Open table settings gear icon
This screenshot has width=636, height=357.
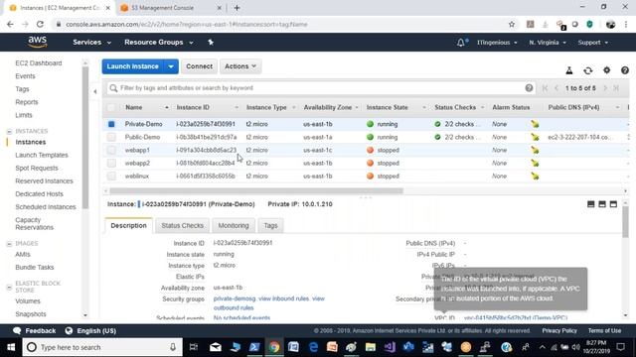point(606,70)
